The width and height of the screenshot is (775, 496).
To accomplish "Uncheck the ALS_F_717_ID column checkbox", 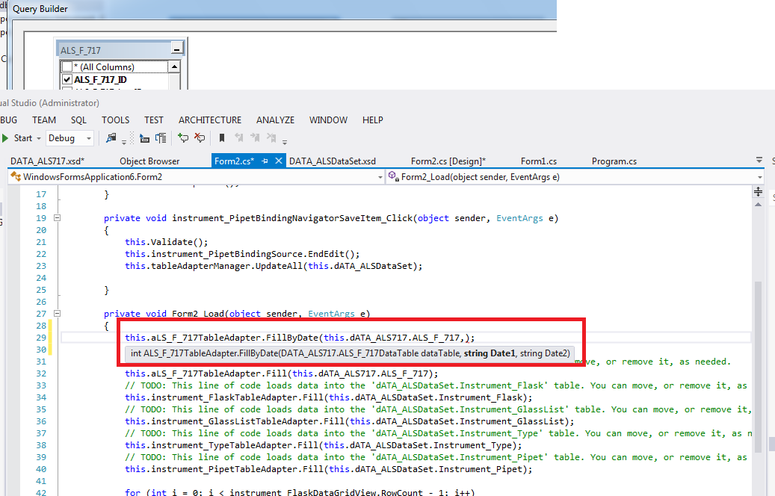I will click(67, 79).
